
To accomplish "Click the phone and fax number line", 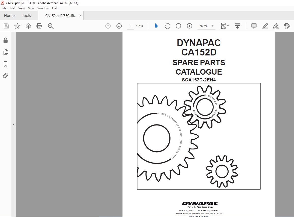I will (199, 213).
